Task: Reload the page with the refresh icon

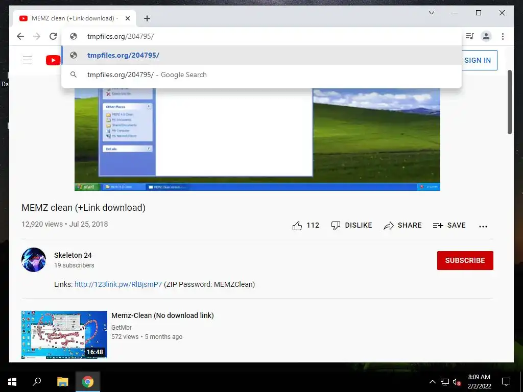Action: pyautogui.click(x=53, y=36)
